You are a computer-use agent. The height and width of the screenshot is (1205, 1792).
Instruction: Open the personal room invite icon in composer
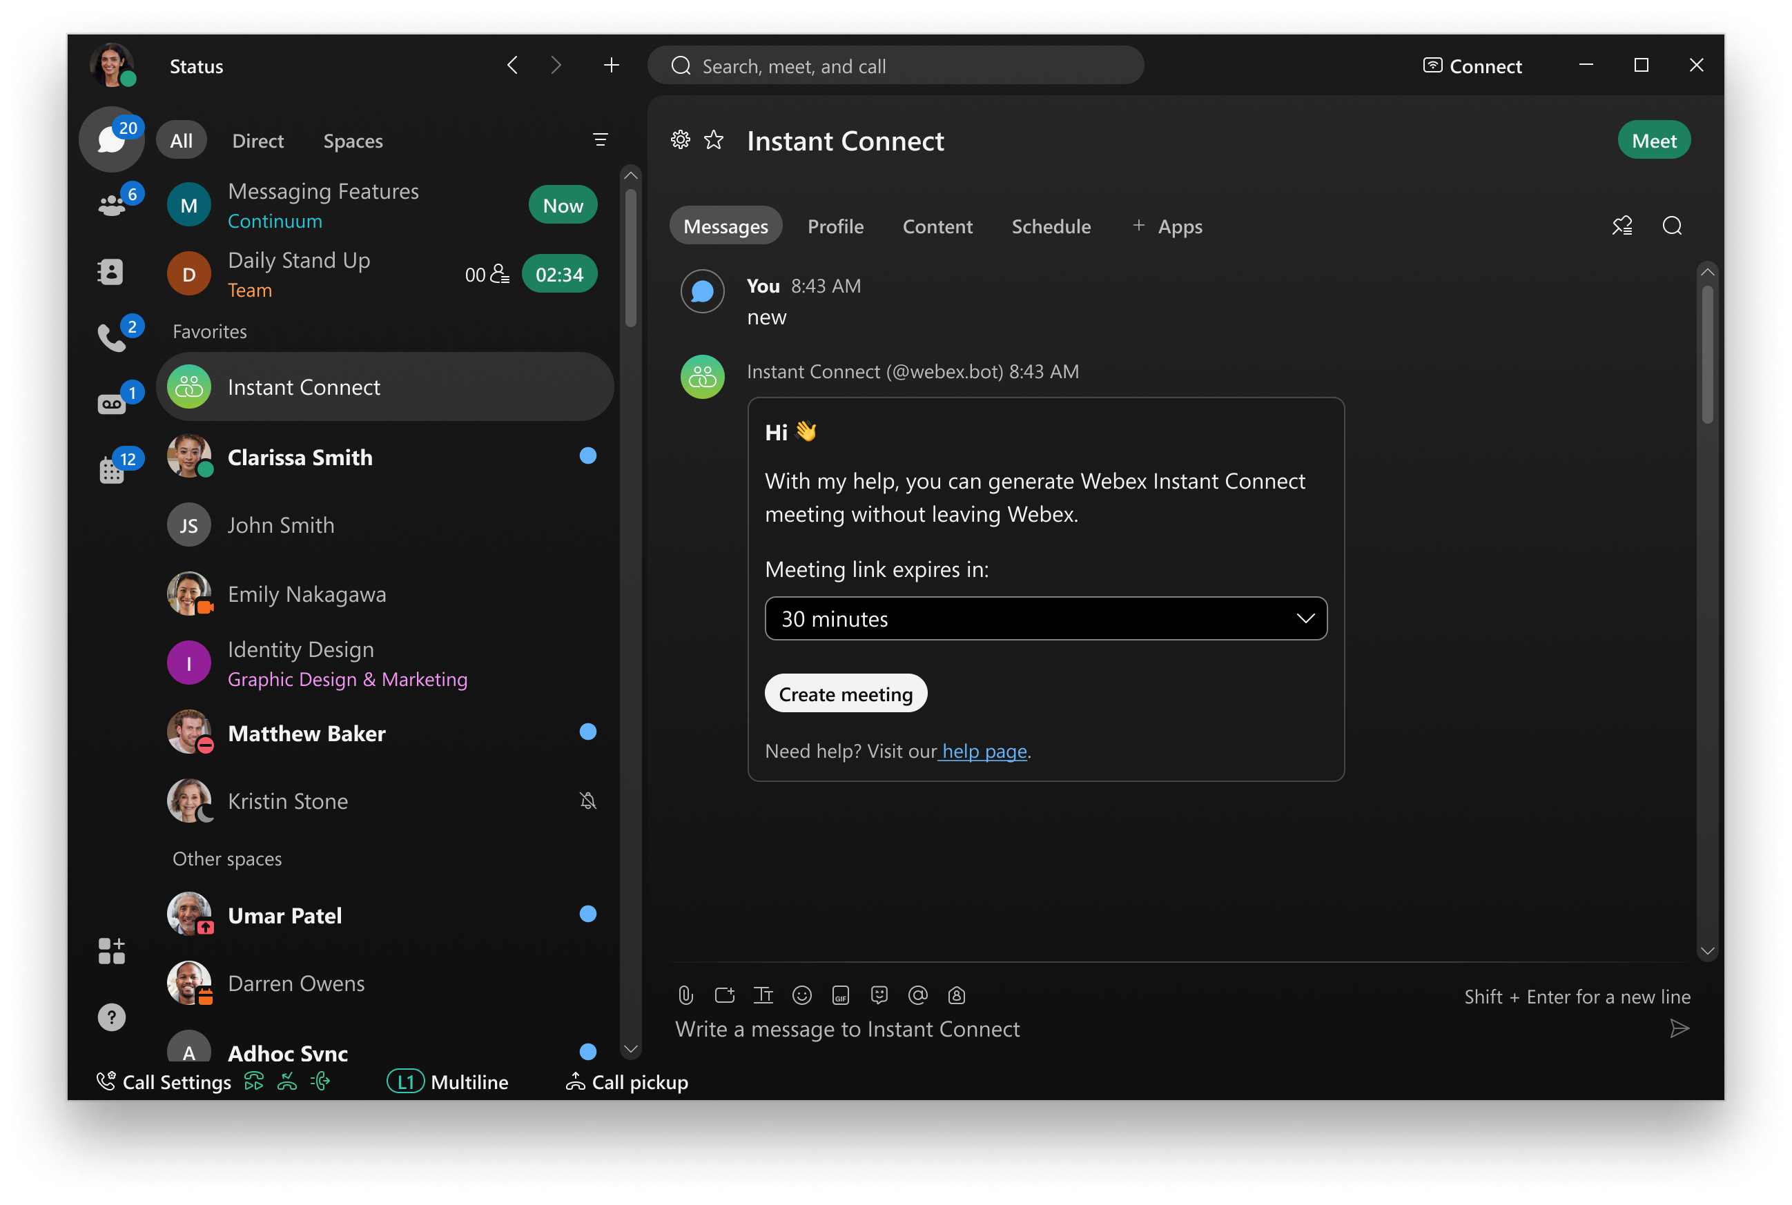(x=957, y=995)
